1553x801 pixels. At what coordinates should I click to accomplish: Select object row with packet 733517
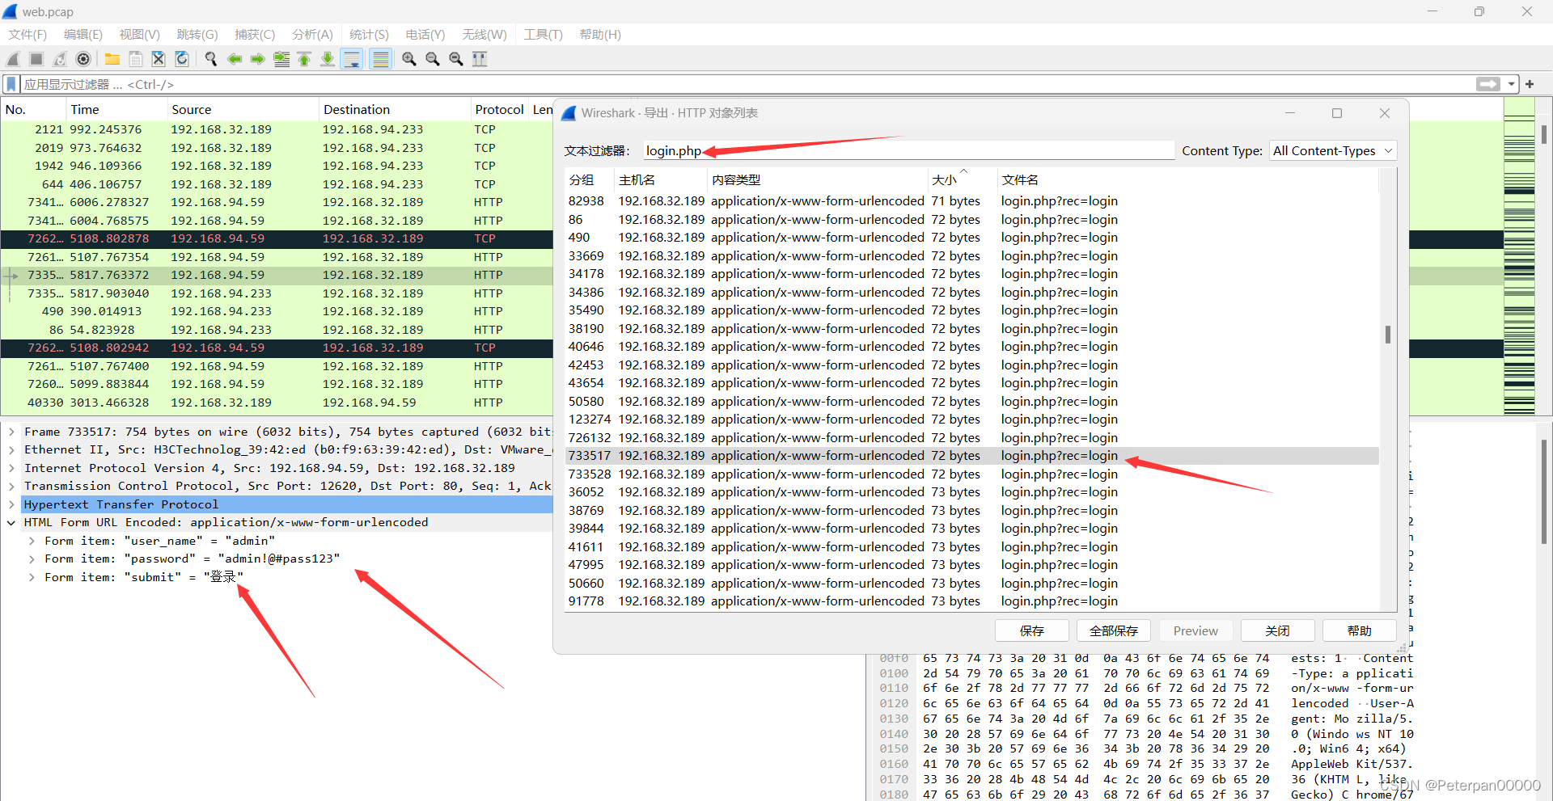(x=971, y=456)
